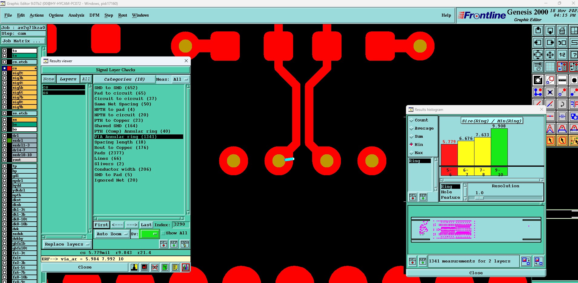578x283 pixels.
Task: Select the Count radio option
Action: 411,120
